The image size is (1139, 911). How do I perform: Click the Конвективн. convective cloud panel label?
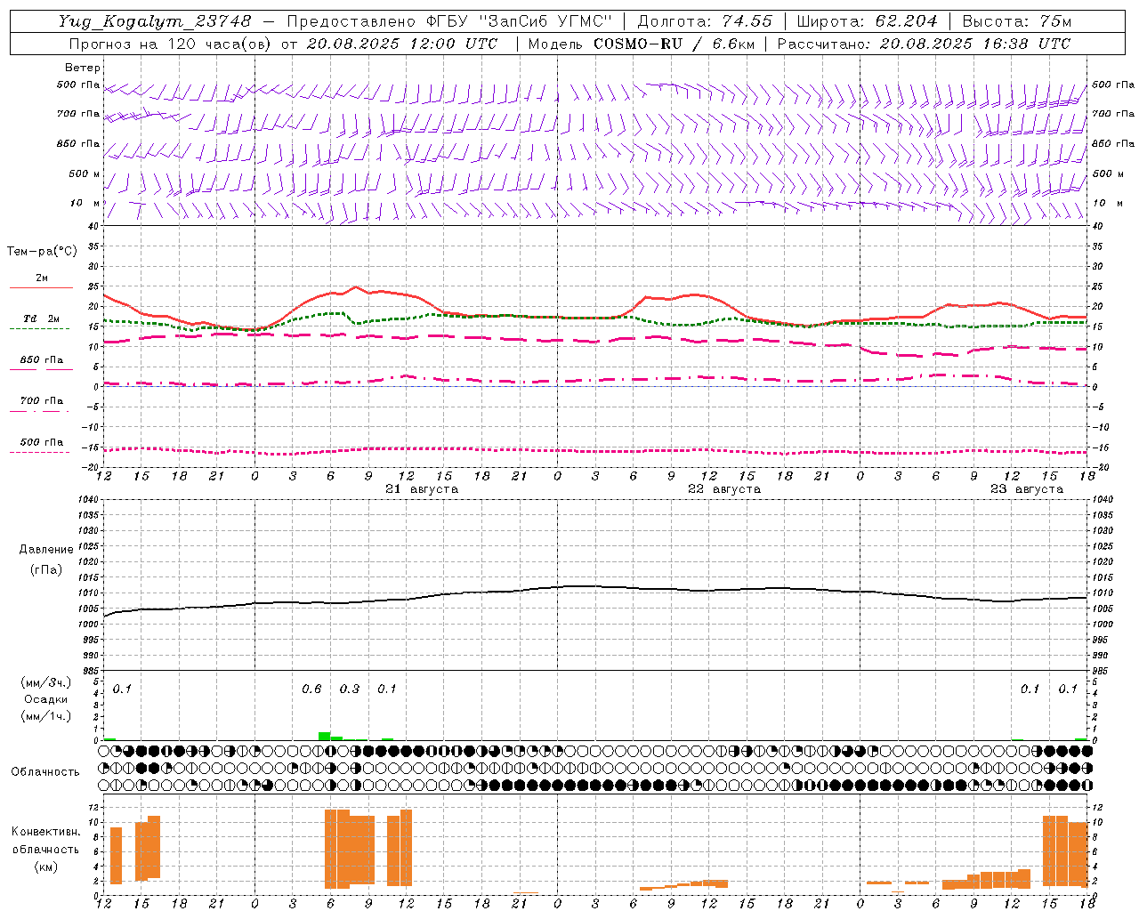(x=46, y=832)
